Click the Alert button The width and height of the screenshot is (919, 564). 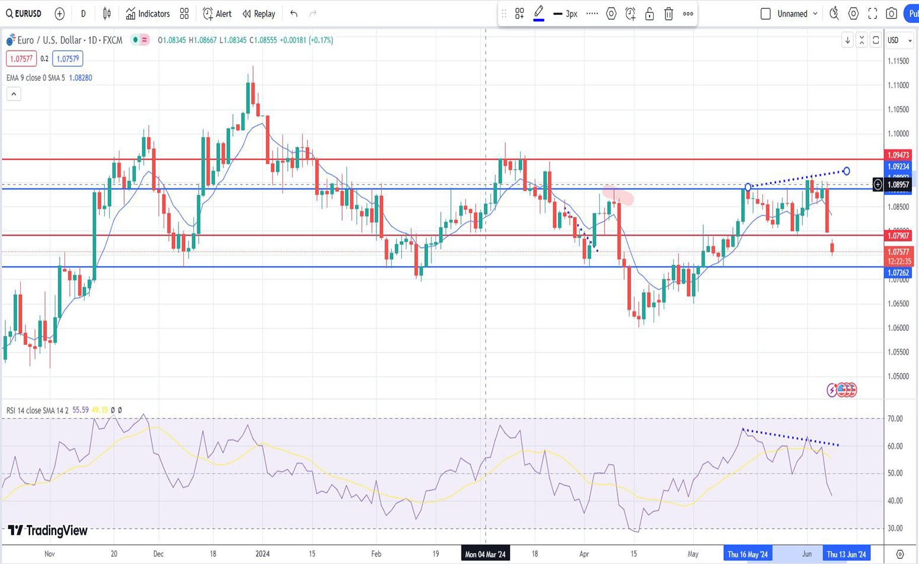click(x=217, y=14)
